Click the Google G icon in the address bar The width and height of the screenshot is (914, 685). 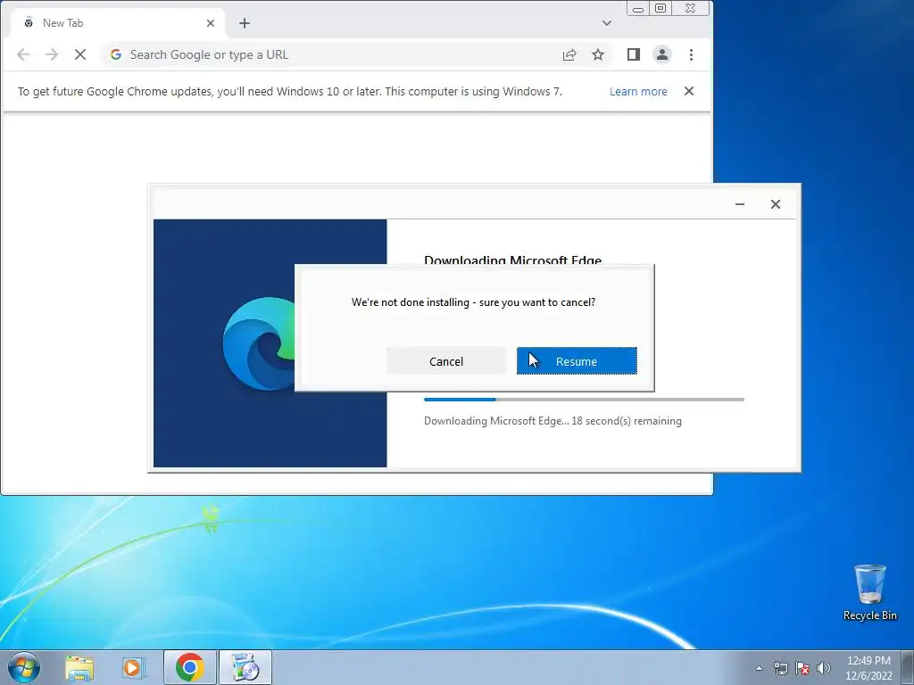[x=116, y=54]
